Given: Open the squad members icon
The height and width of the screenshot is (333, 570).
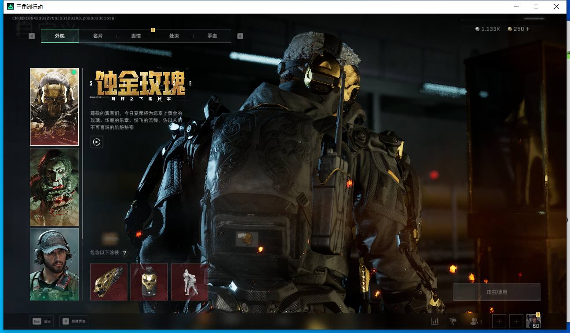Looking at the screenshot, I should pyautogui.click(x=475, y=321).
